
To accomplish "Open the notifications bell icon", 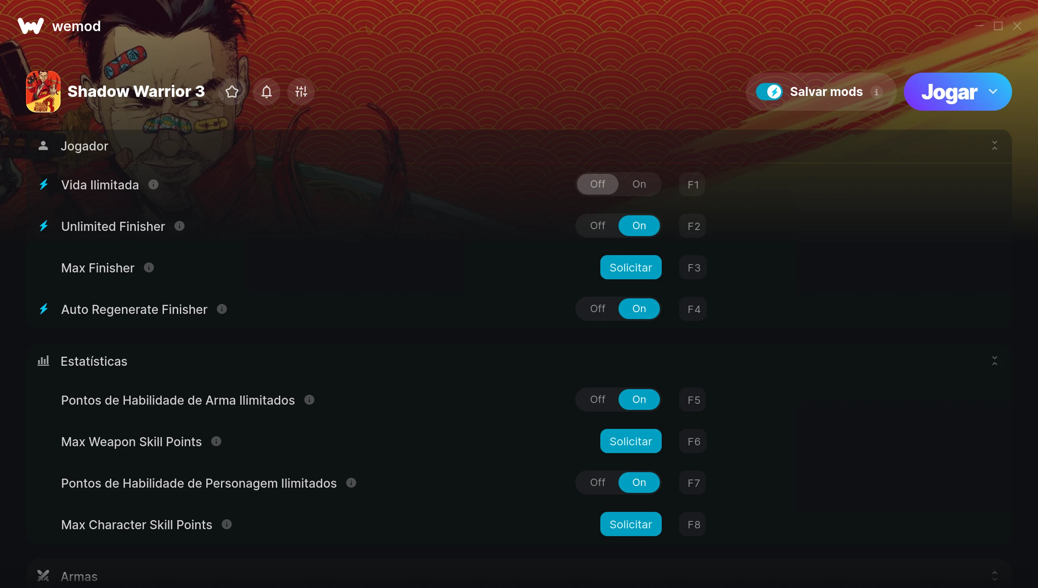I will [266, 92].
